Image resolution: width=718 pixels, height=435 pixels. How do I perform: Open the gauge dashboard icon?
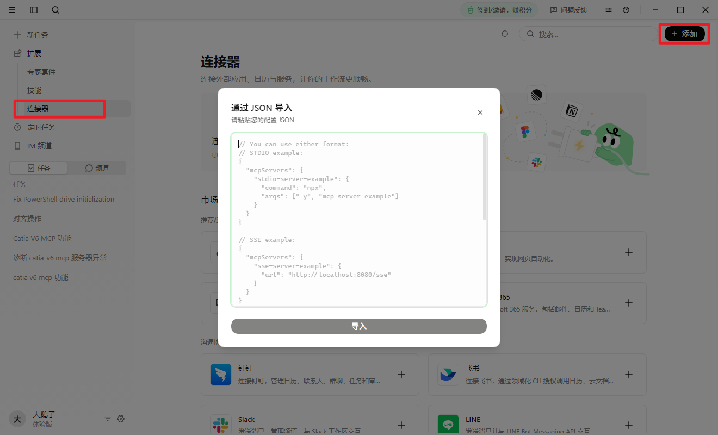626,10
